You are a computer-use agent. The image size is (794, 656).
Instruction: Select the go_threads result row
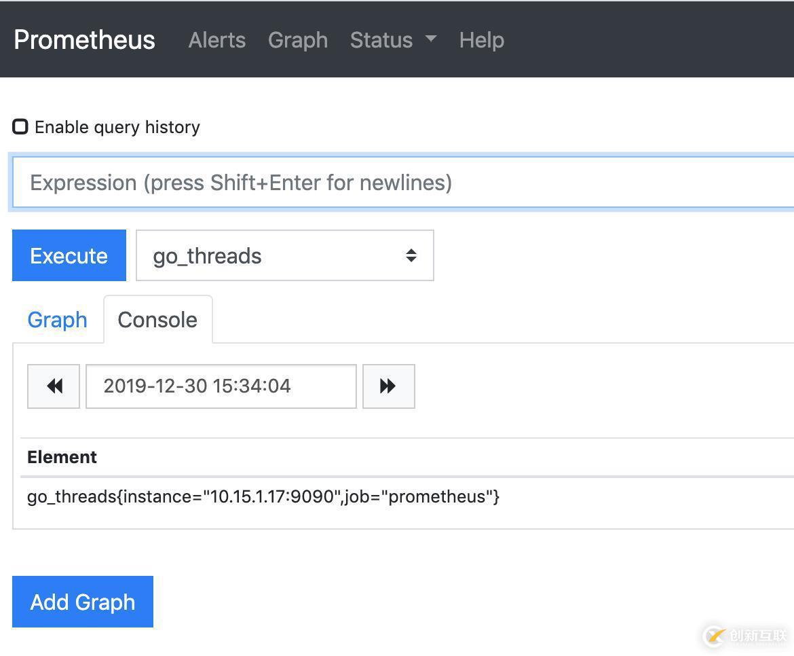(263, 496)
